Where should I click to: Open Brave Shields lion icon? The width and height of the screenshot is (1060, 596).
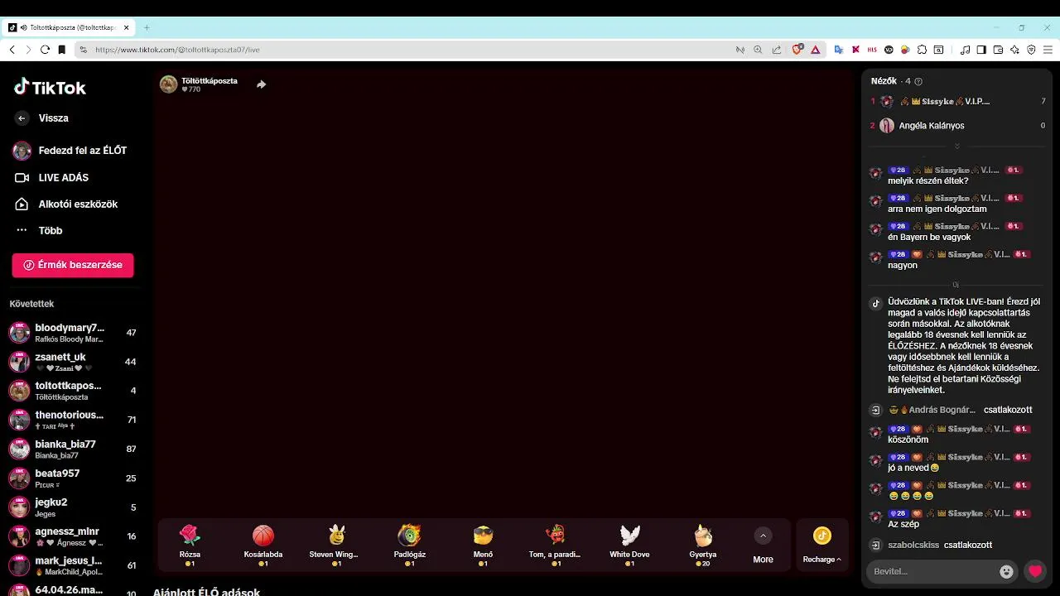(x=797, y=50)
